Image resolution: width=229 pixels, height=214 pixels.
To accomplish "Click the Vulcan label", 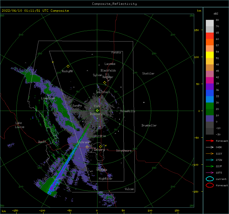I will [x=130, y=189].
